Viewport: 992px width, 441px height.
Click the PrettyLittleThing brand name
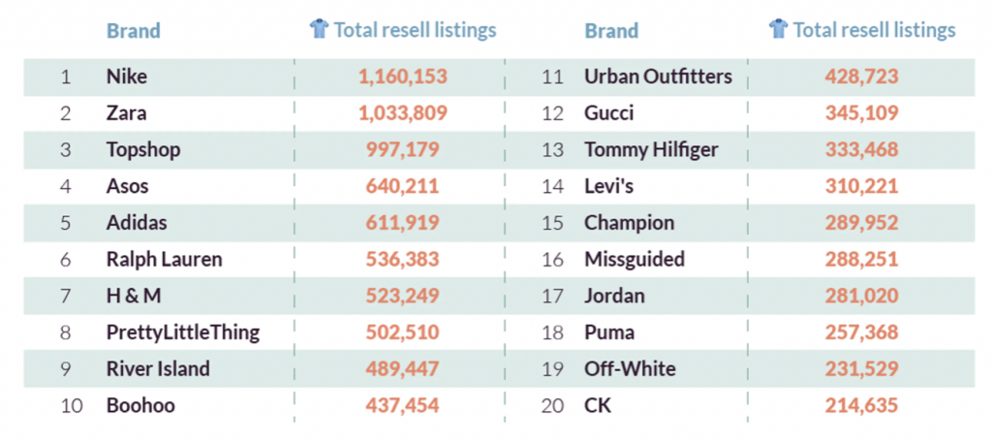183,332
